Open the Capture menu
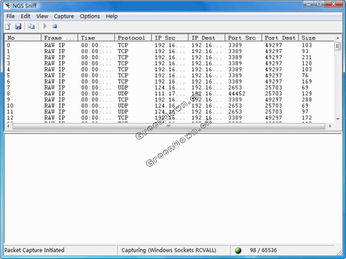Screen dimensions: 346x259 click(x=64, y=17)
